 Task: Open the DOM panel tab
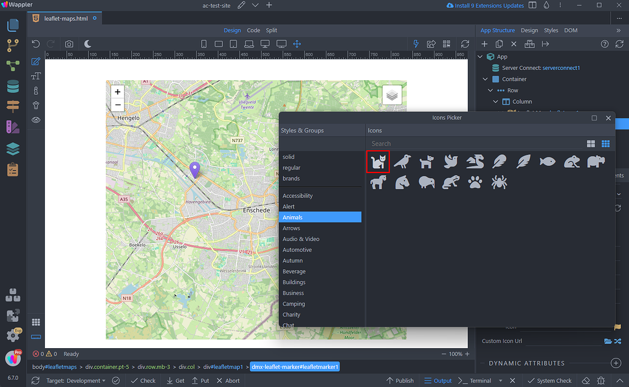click(x=570, y=29)
